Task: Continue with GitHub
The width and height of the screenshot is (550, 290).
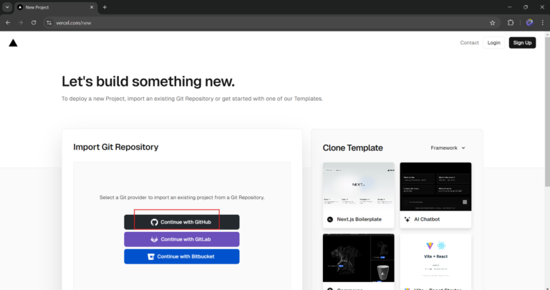Action: click(182, 222)
